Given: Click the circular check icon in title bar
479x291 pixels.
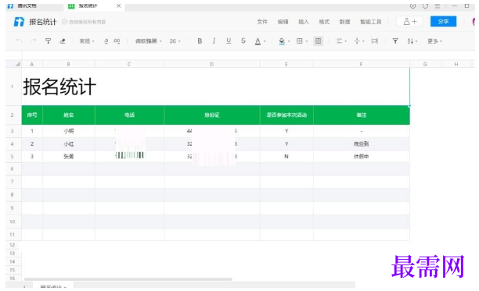Looking at the screenshot, I should coord(412,5).
